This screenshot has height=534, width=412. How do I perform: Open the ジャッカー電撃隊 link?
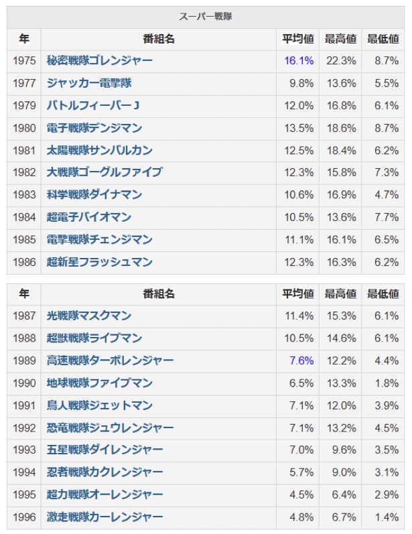tap(89, 83)
